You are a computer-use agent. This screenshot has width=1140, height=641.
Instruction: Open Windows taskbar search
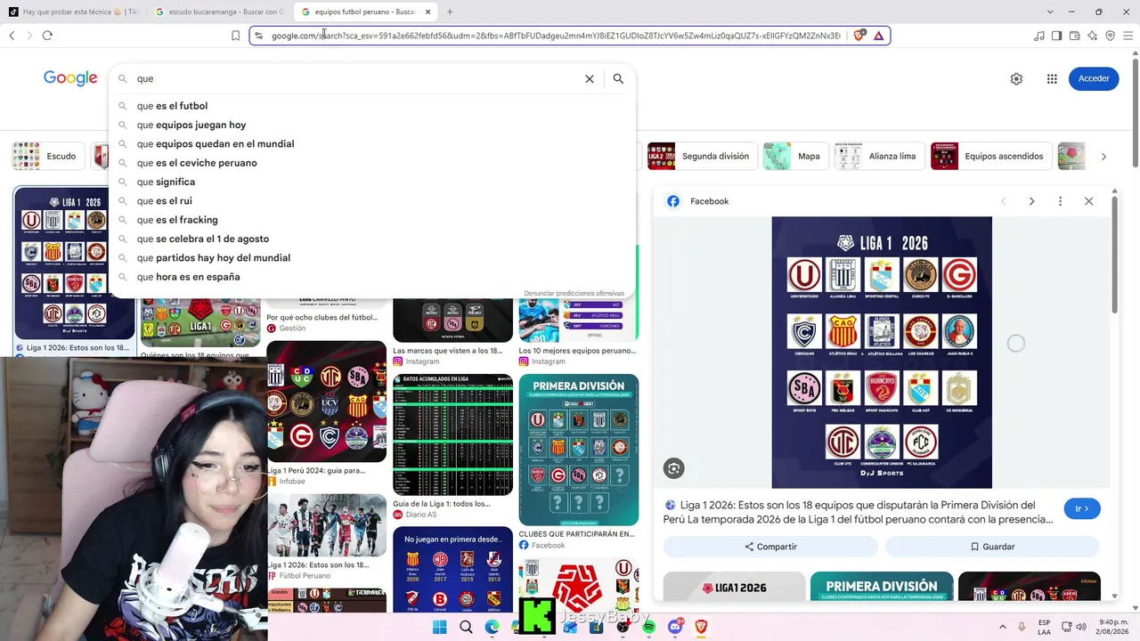point(466,627)
